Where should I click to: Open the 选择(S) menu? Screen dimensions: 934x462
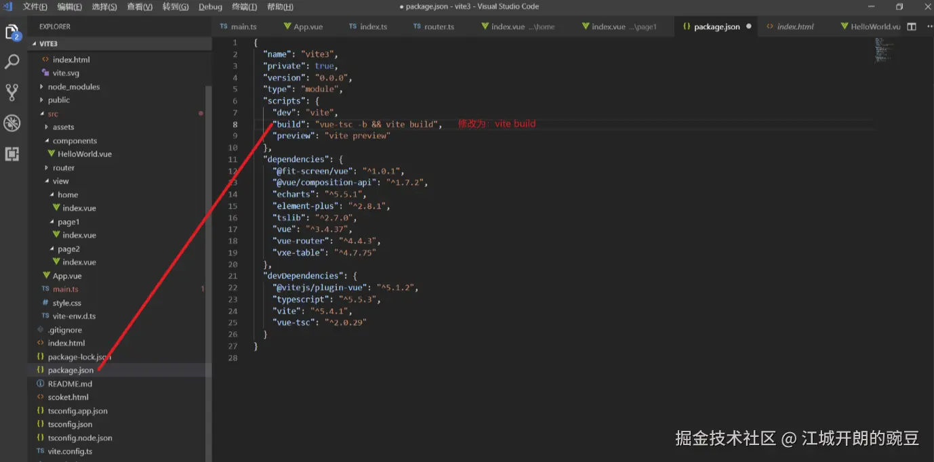[x=104, y=7]
